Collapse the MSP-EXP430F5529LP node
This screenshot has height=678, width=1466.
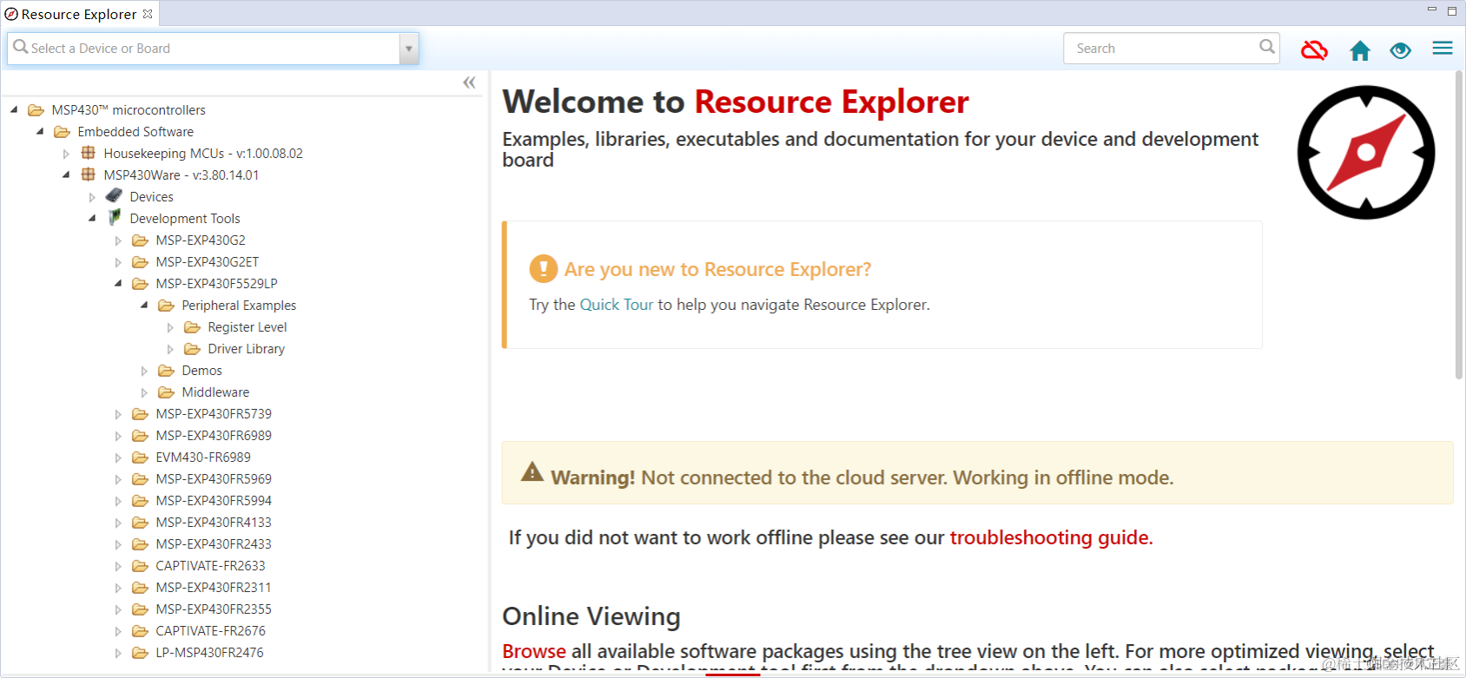pyautogui.click(x=118, y=283)
